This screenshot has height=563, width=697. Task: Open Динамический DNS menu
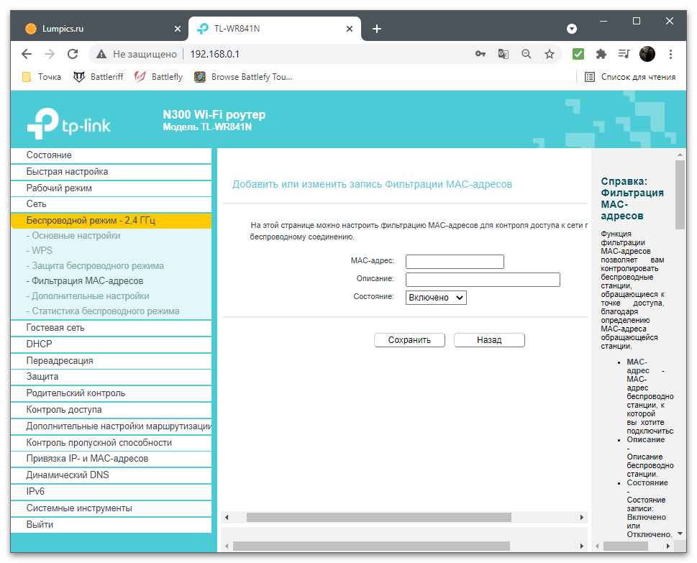pyautogui.click(x=111, y=475)
